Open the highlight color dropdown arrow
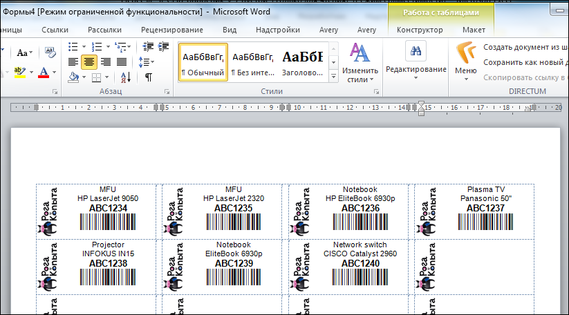 point(31,72)
